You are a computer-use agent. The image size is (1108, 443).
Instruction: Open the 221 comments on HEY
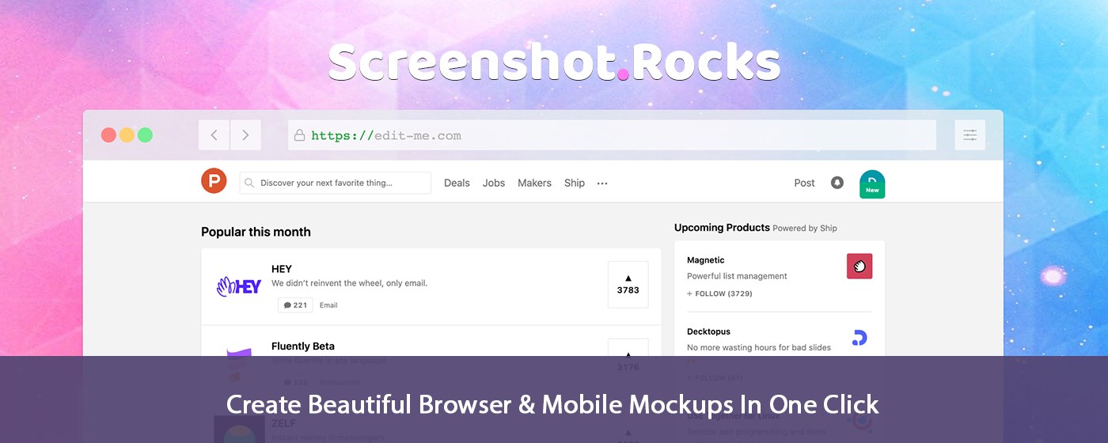click(x=295, y=305)
